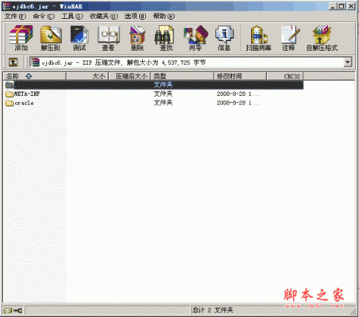Click status bar text 总计 2 文件夹
This screenshot has height=317, width=359.
coord(213,310)
